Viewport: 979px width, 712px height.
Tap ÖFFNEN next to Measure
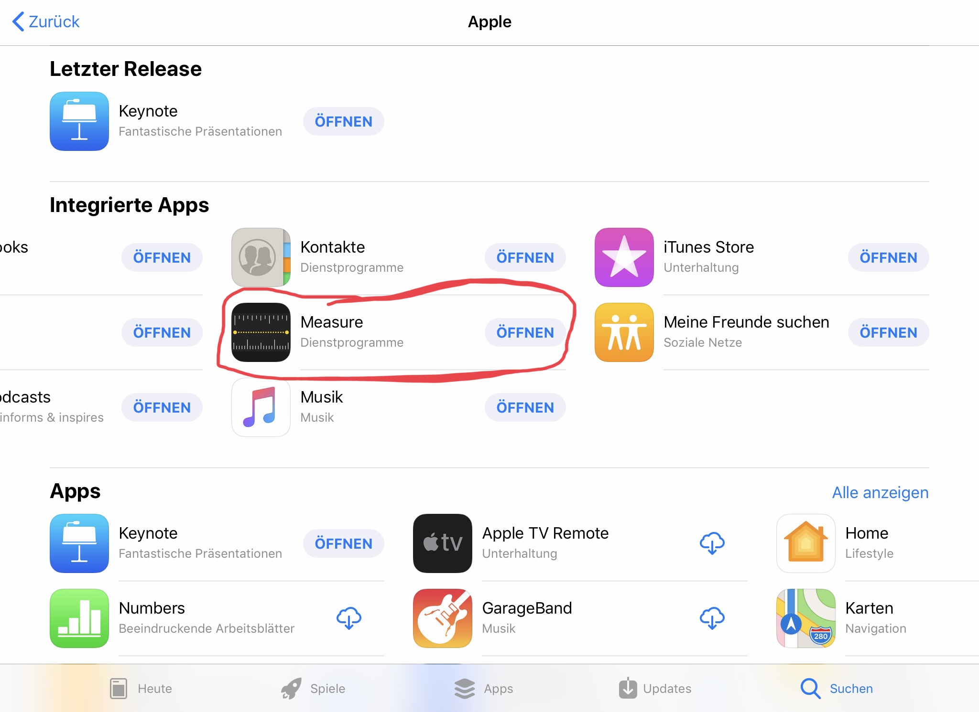click(x=525, y=332)
